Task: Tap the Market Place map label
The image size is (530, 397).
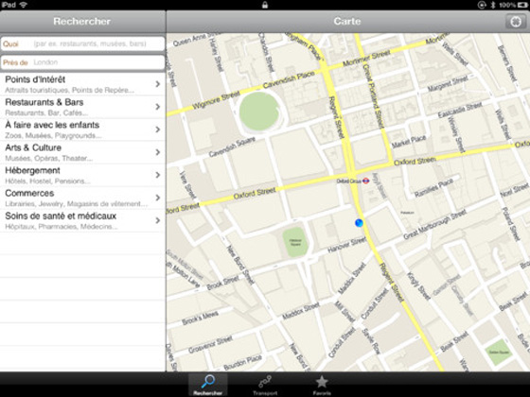Action: coord(409,141)
